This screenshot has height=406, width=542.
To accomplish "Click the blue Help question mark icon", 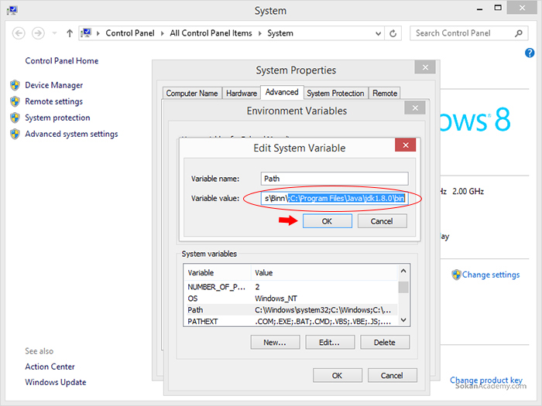I will pyautogui.click(x=530, y=53).
